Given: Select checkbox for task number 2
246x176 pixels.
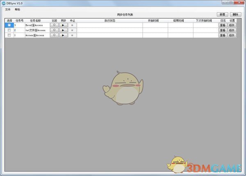Looking at the screenshot, I should coord(9,30).
